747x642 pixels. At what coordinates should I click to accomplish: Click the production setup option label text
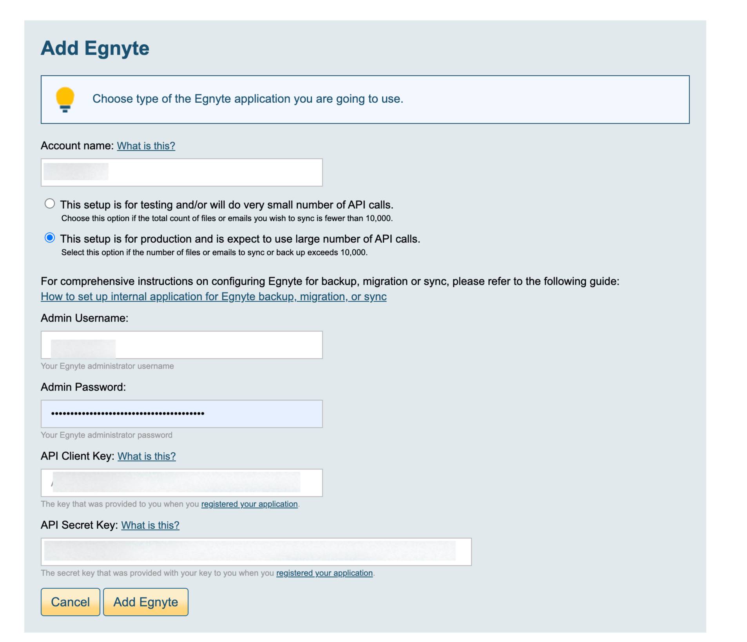click(240, 239)
